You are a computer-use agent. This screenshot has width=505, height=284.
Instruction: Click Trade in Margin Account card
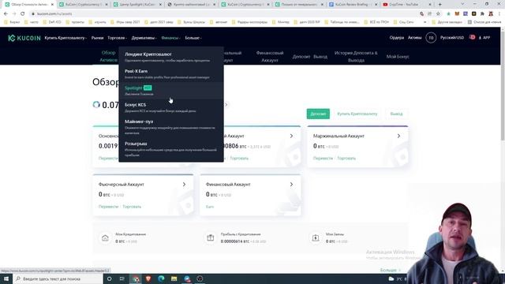tap(346, 158)
